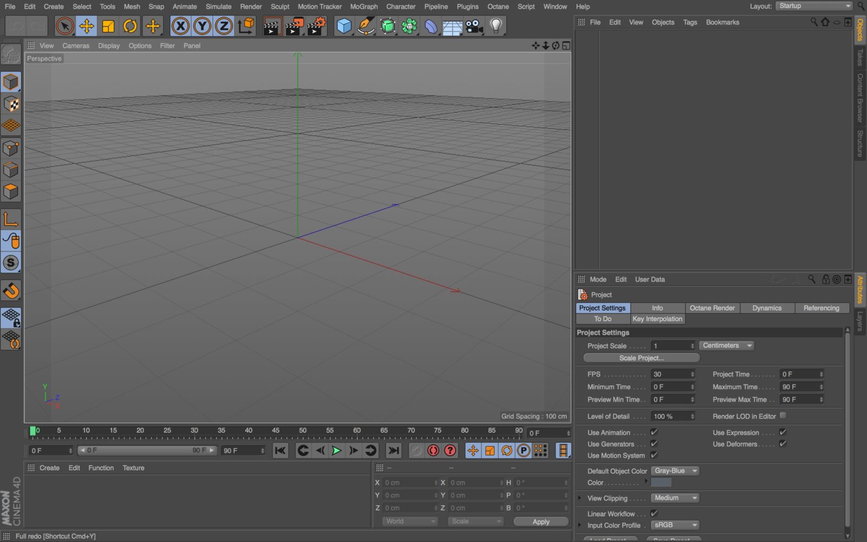Open the MoGraph menu
867x542 pixels.
363,7
